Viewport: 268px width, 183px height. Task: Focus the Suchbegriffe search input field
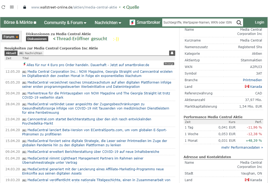(x=199, y=22)
